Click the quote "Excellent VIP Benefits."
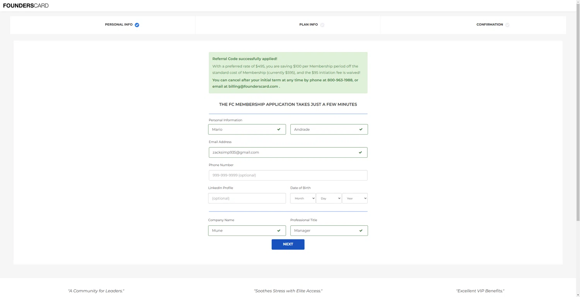This screenshot has height=297, width=580. 480,291
